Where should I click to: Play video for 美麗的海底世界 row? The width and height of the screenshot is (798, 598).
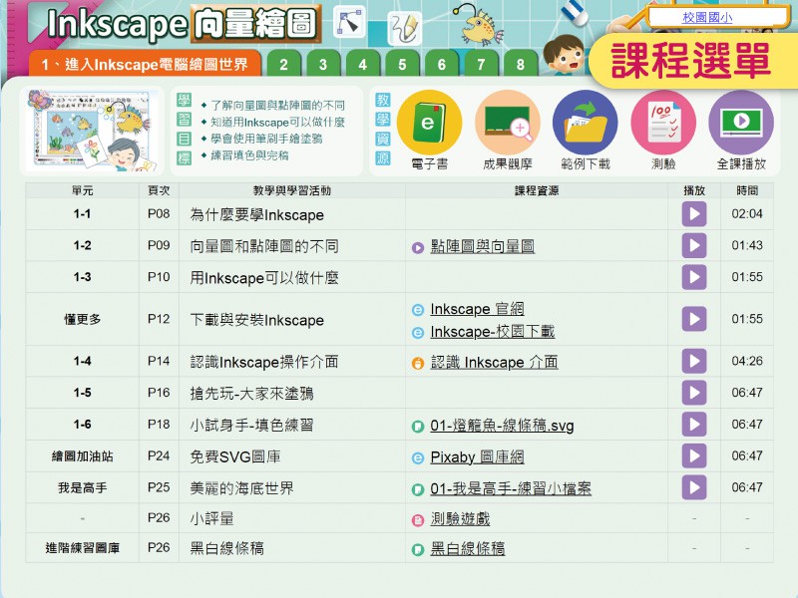694,488
